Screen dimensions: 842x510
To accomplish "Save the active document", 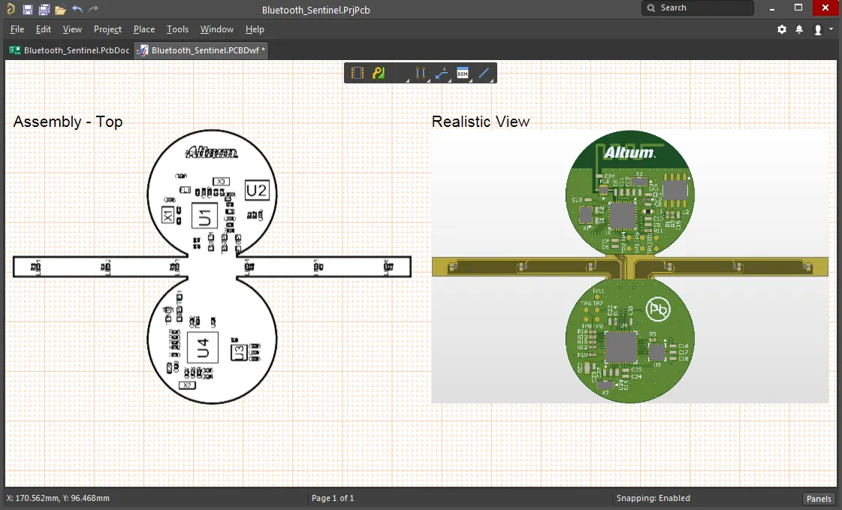I will click(27, 9).
